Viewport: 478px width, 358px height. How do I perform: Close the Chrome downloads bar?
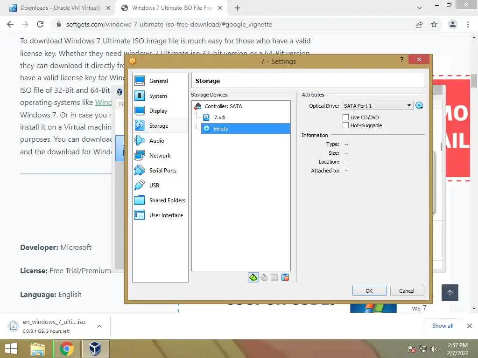[470, 326]
